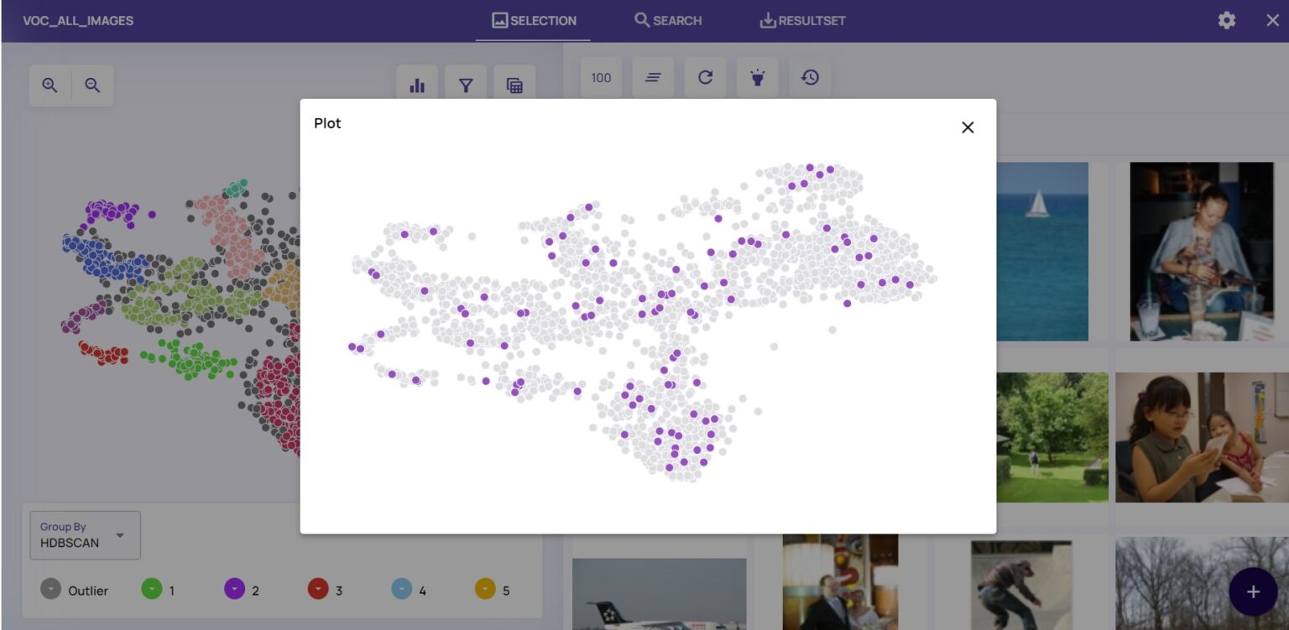Switch to the SEARCH tab

pos(668,21)
